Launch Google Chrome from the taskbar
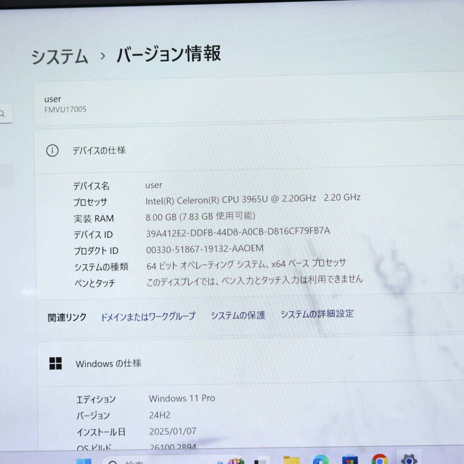The width and height of the screenshot is (464, 464). point(379,459)
